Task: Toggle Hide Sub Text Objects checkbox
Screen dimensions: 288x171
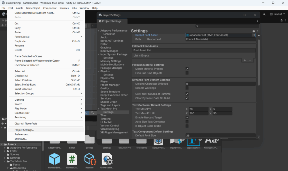Action: (x=187, y=73)
